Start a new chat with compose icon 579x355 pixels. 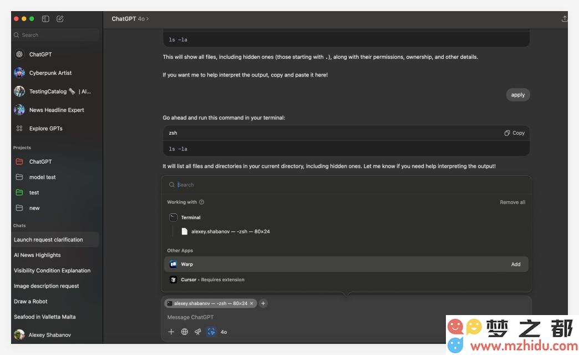point(60,19)
